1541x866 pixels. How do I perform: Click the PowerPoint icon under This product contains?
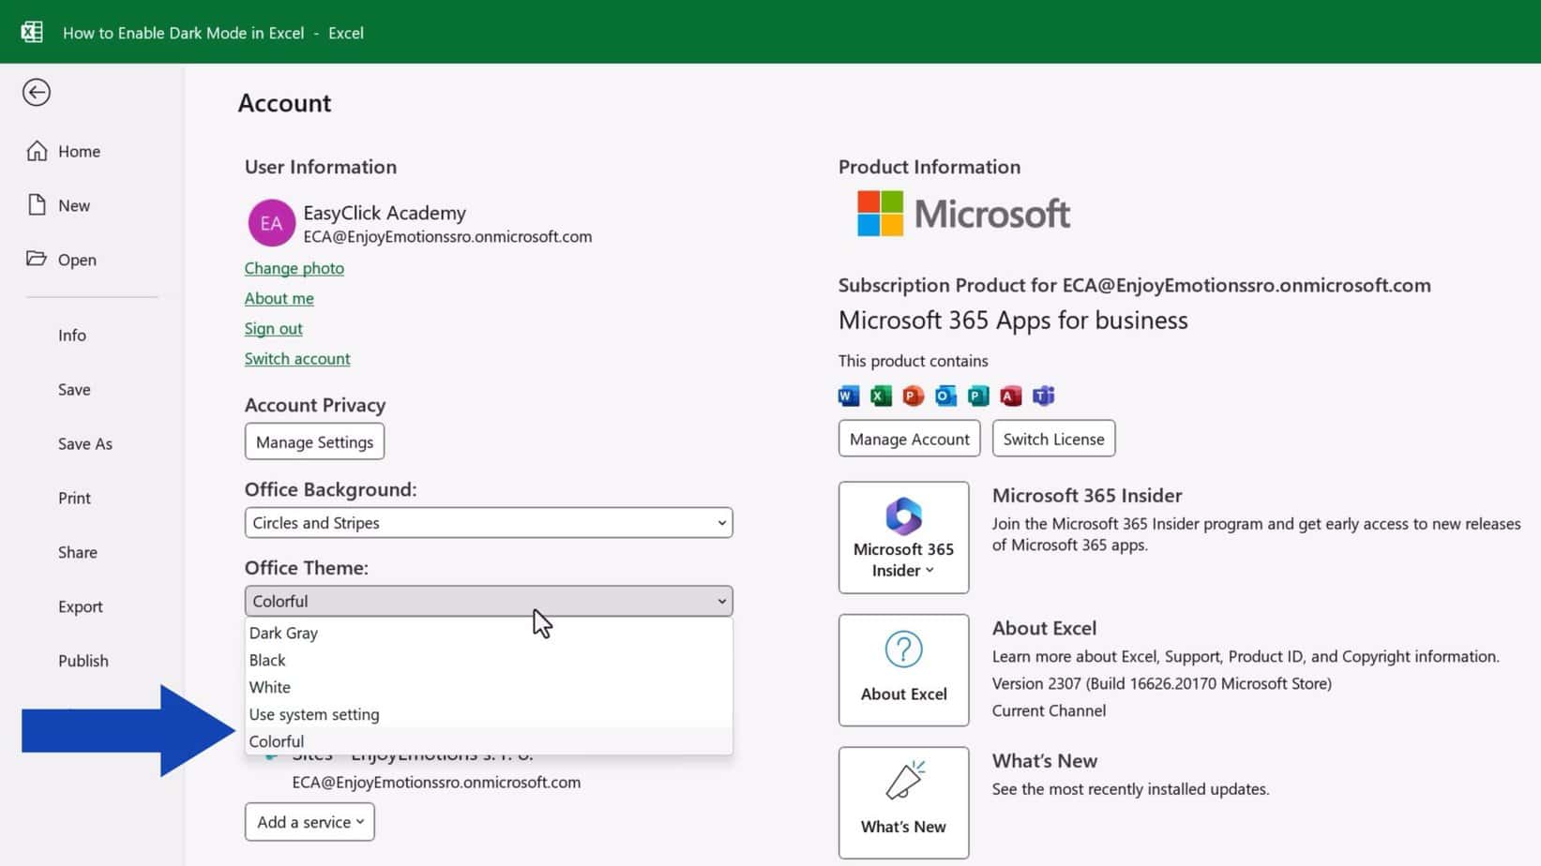click(x=912, y=396)
